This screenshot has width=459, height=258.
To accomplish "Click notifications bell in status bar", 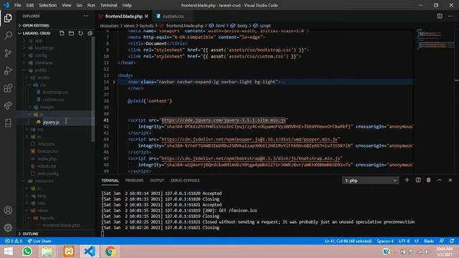I will click(x=452, y=241).
